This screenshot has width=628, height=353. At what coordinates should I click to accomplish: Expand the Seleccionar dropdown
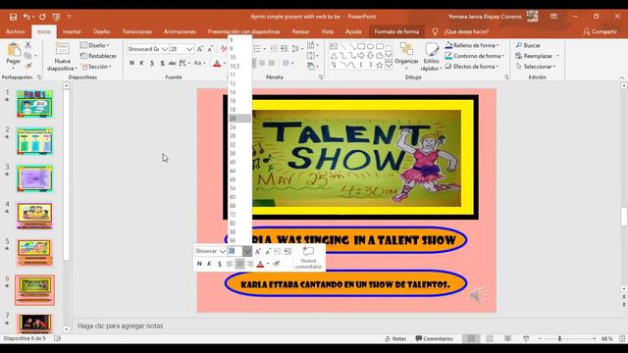coord(536,67)
